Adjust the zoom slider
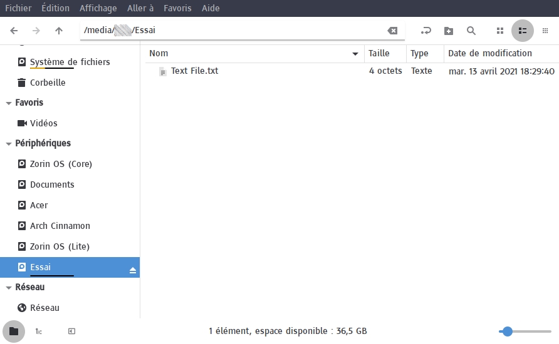This screenshot has height=344, width=559. [508, 331]
